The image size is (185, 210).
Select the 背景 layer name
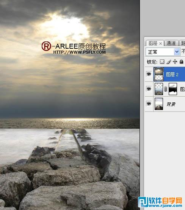pyautogui.click(x=171, y=104)
